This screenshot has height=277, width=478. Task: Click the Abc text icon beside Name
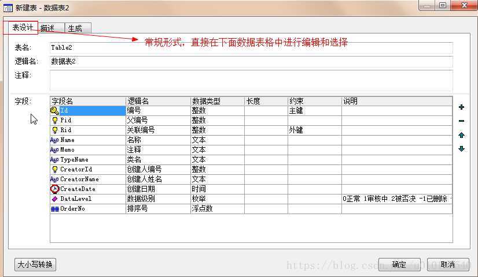click(54, 140)
